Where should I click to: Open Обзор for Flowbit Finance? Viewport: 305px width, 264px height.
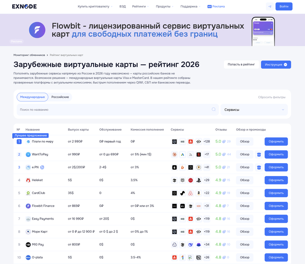click(x=244, y=206)
